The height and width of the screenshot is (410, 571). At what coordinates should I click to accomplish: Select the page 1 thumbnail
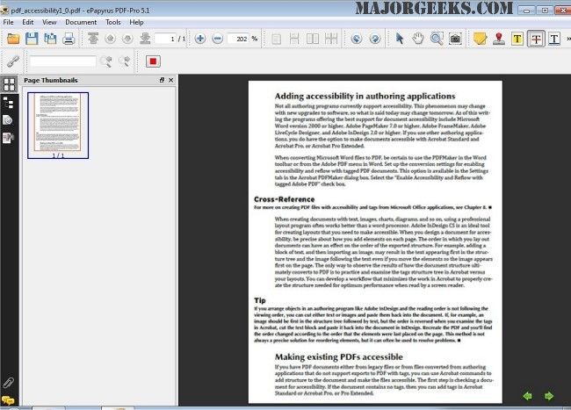click(x=58, y=126)
